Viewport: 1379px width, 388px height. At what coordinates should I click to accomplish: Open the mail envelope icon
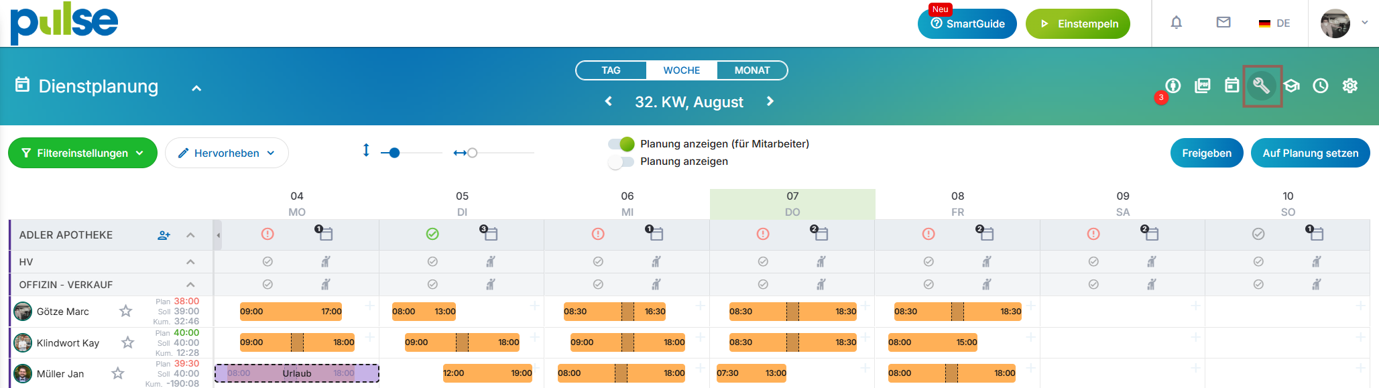pyautogui.click(x=1223, y=23)
